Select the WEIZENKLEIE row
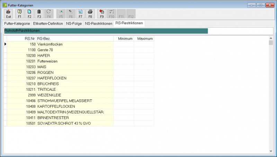 79,95
